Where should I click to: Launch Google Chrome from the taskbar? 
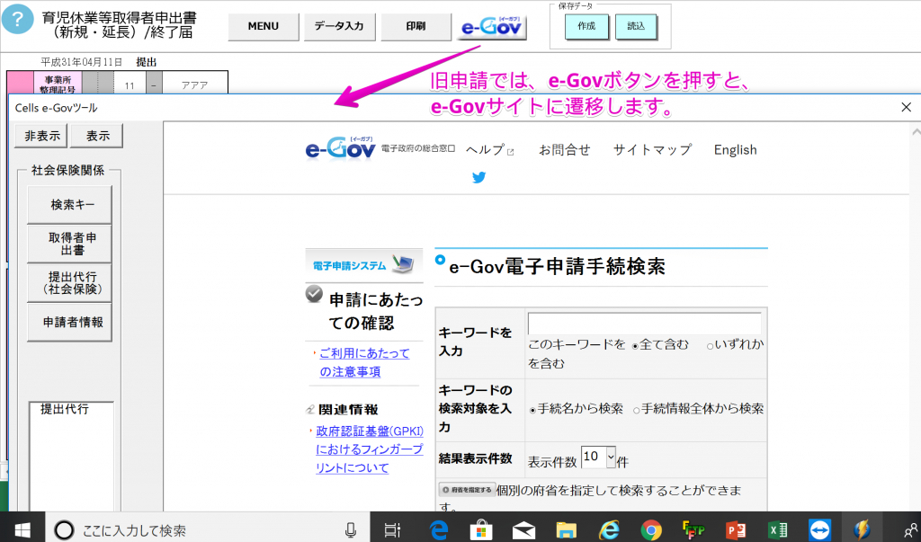651,530
